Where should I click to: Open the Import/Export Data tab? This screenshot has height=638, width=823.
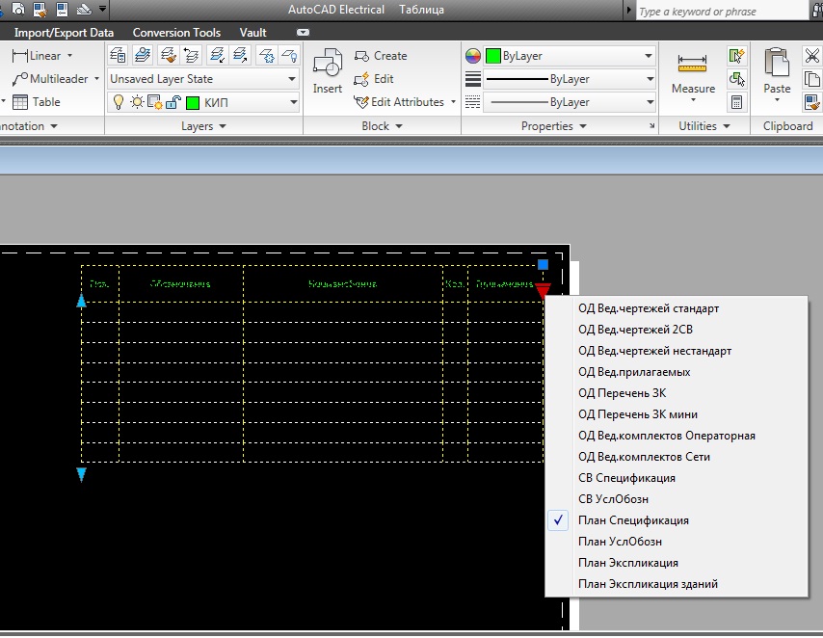[x=64, y=33]
